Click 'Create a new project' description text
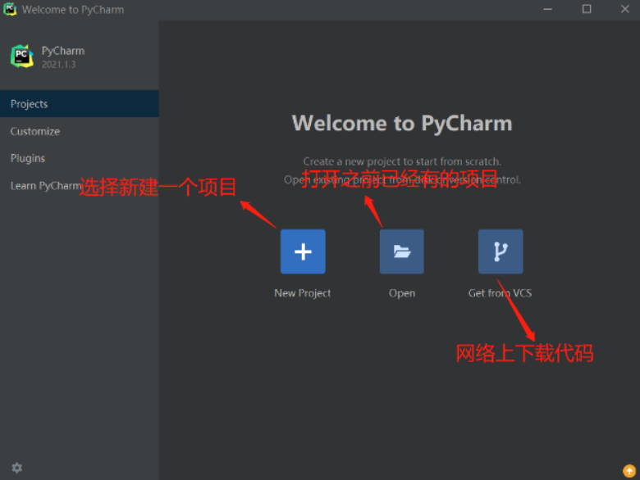The height and width of the screenshot is (480, 640). coord(402,161)
